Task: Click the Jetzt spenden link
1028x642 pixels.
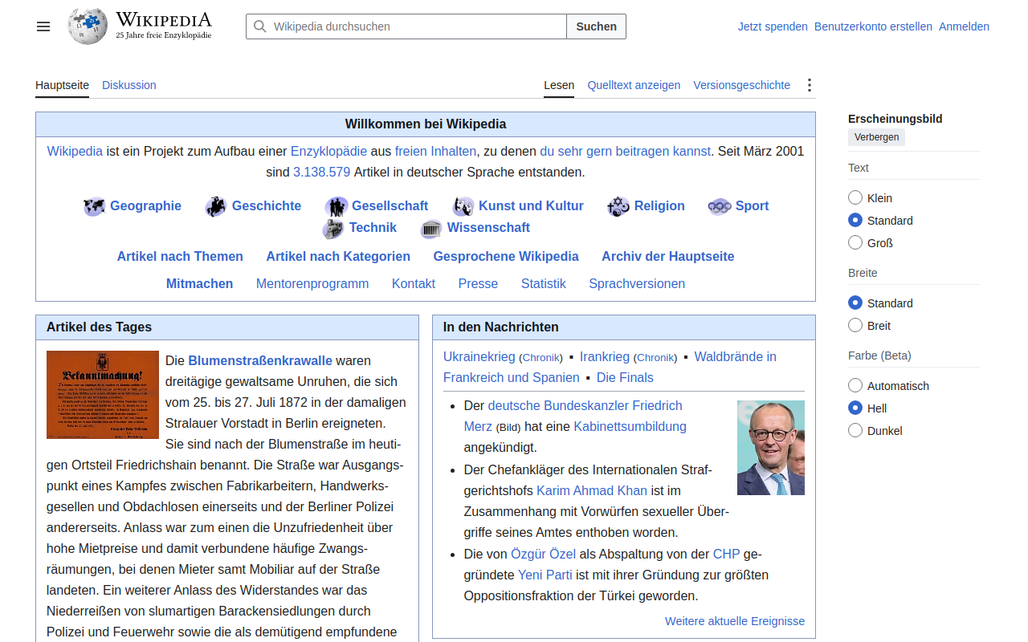Action: pos(773,26)
